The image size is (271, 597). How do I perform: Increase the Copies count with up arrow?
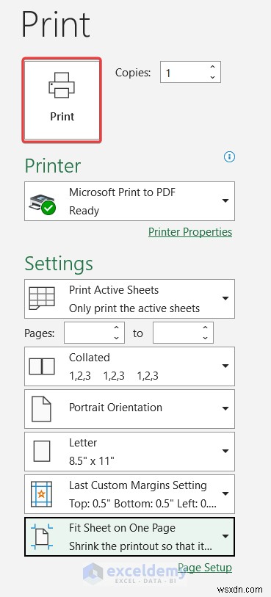tap(212, 67)
